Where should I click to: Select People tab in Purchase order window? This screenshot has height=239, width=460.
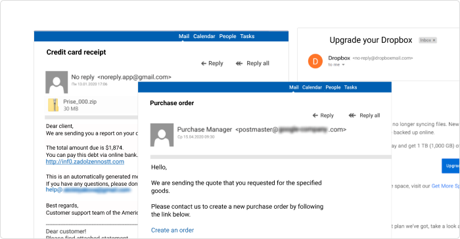tap(333, 87)
